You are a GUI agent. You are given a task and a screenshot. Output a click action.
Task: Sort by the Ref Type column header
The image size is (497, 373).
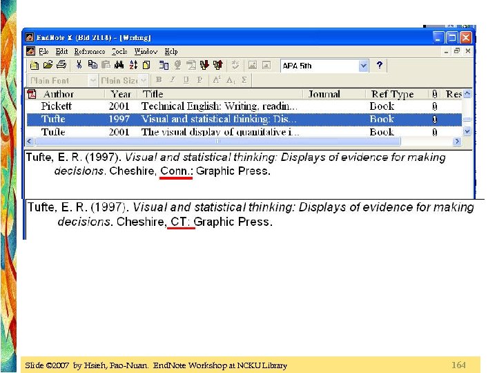[x=396, y=94]
